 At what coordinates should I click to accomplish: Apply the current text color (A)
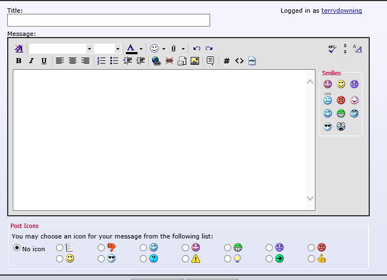(131, 49)
